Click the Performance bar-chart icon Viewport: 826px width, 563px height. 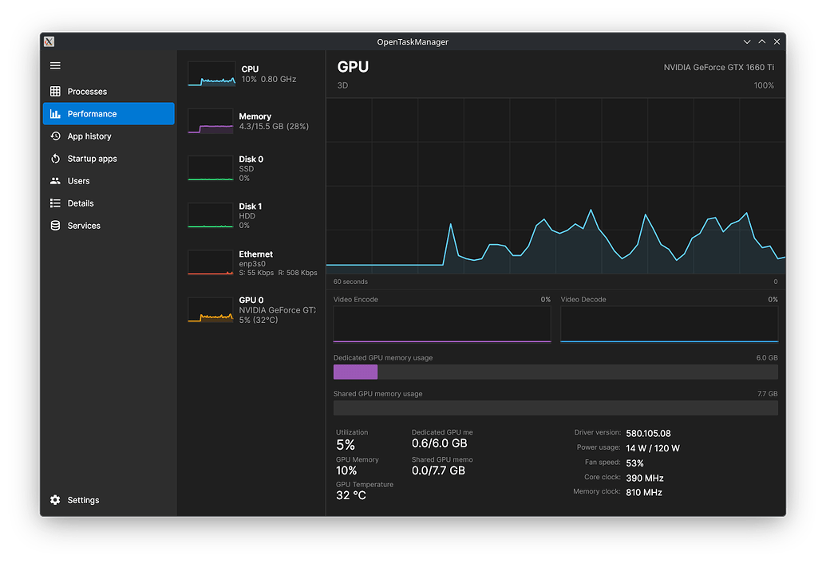point(55,113)
